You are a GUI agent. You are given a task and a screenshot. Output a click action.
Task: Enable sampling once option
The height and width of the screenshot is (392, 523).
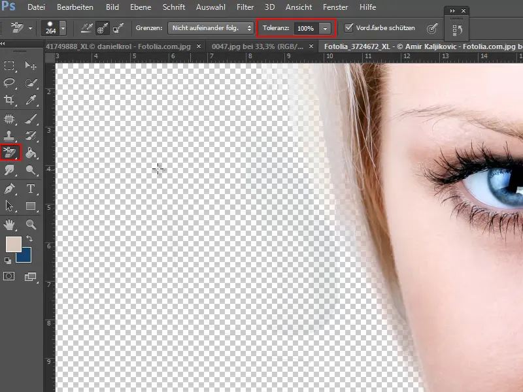click(103, 28)
